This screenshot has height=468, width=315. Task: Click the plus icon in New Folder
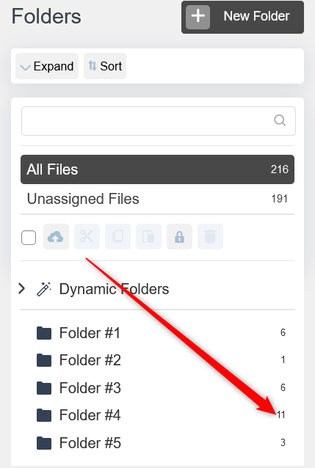(x=198, y=17)
